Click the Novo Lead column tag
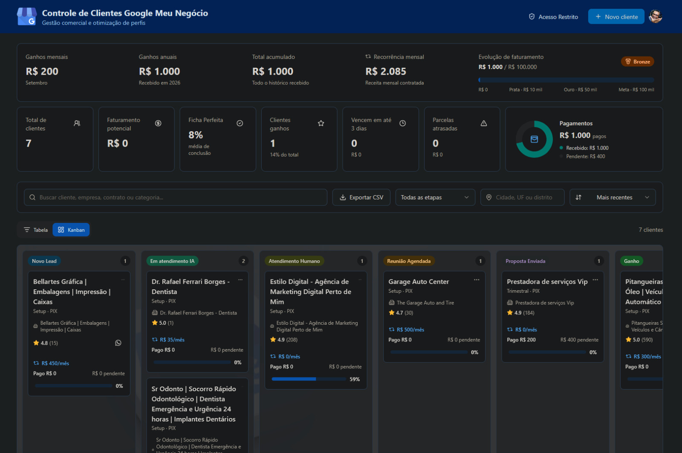The image size is (682, 453). point(44,261)
